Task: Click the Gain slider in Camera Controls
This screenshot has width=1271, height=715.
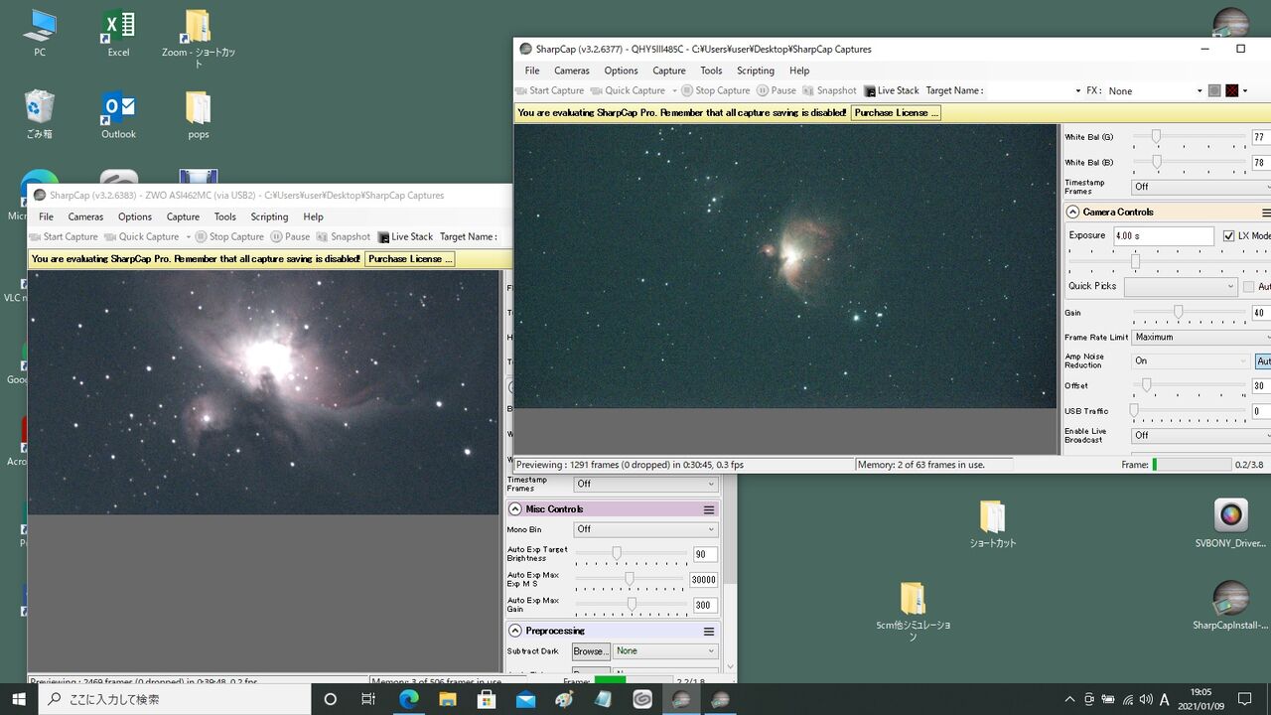Action: click(1190, 312)
